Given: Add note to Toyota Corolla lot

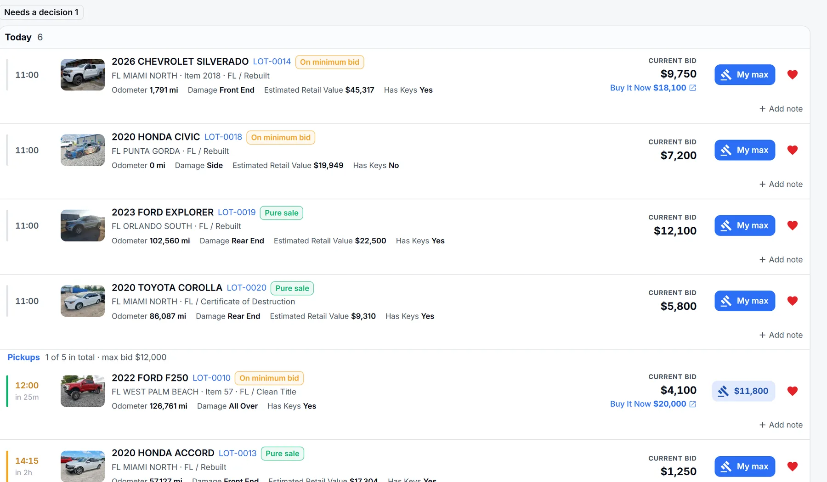Looking at the screenshot, I should [x=781, y=335].
